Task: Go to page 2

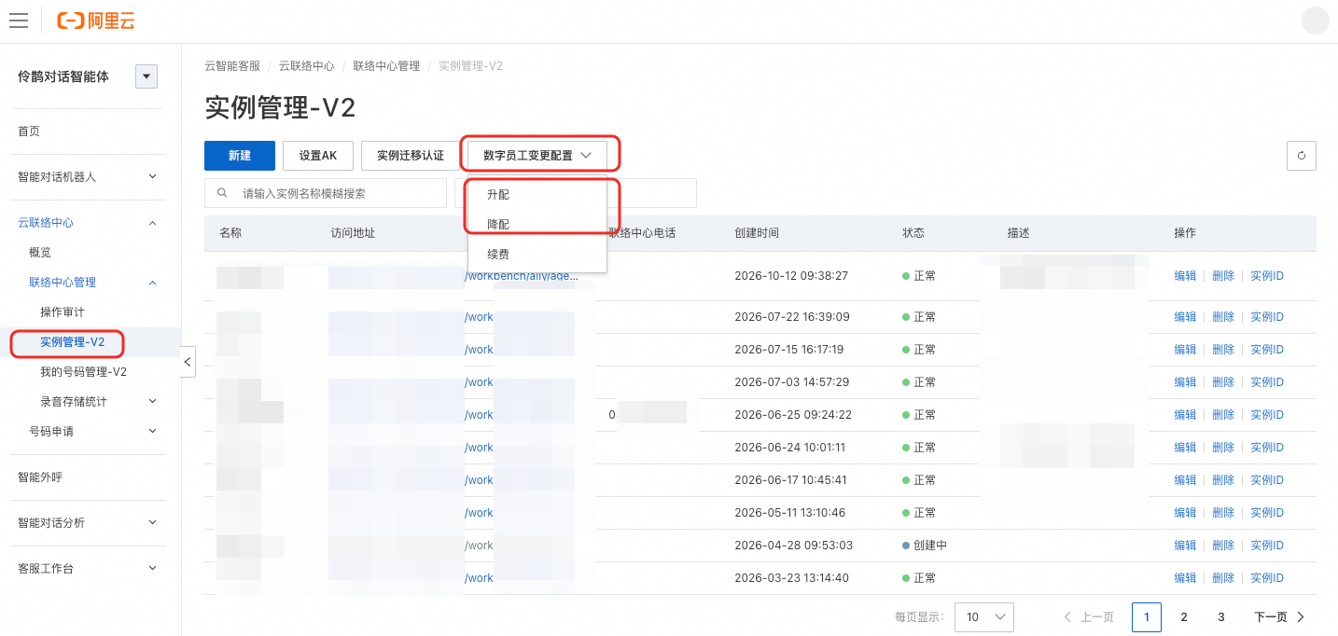Action: (x=1184, y=616)
